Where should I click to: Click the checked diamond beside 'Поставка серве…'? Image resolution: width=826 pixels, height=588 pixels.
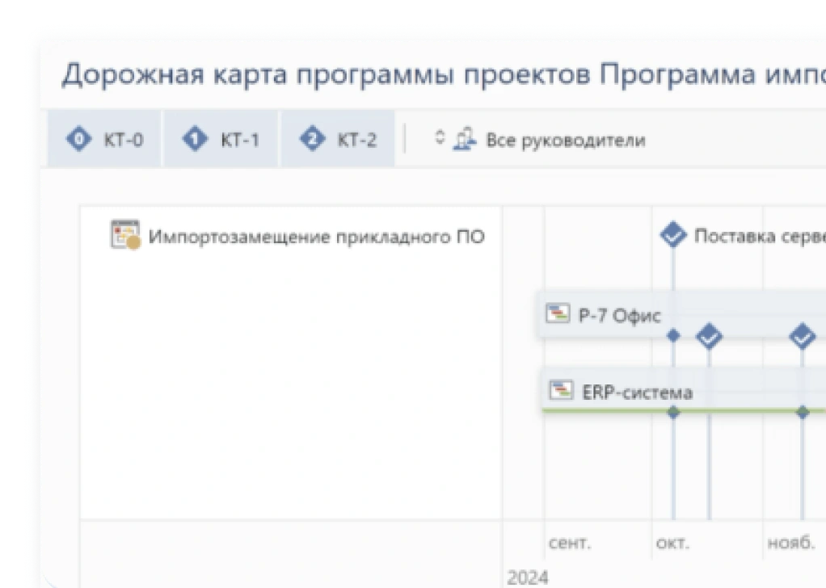tap(672, 236)
